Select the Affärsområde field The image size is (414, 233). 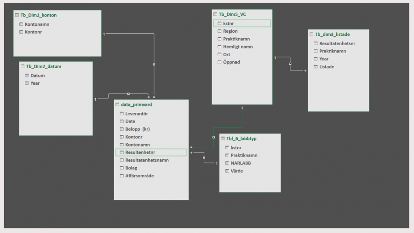tap(139, 176)
